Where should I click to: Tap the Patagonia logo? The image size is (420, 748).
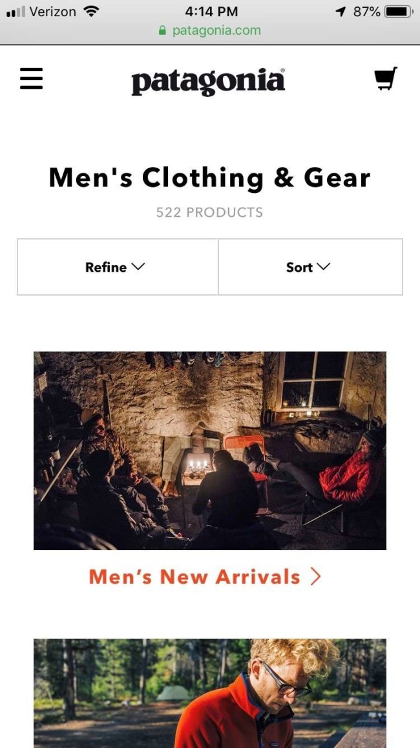pyautogui.click(x=209, y=82)
